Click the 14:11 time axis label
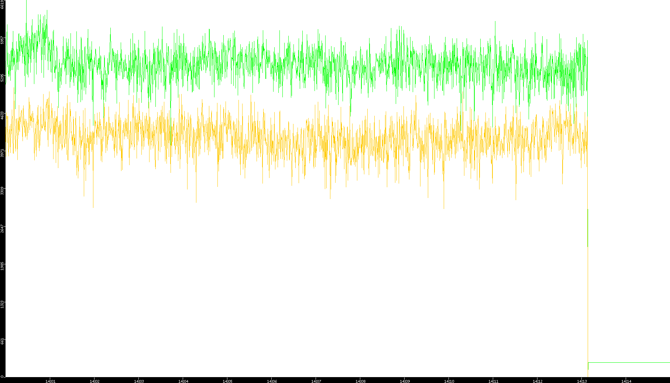Screen dimensions: 670x383 click(493, 381)
